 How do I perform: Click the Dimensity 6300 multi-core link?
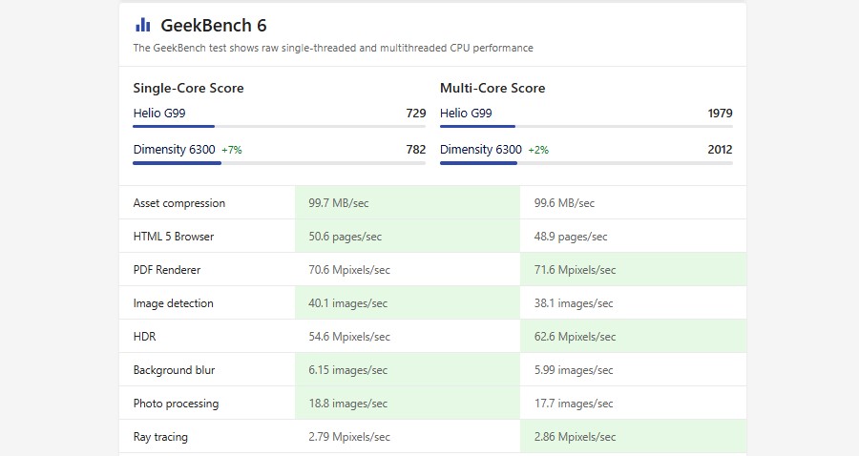(481, 150)
